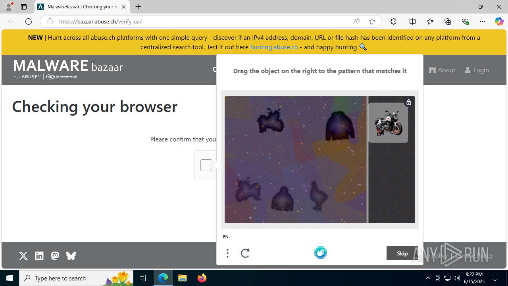Open Split screen view
This screenshot has width=508, height=286.
[412, 21]
